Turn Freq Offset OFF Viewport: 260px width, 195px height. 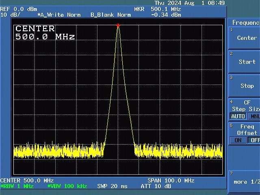pos(254,140)
